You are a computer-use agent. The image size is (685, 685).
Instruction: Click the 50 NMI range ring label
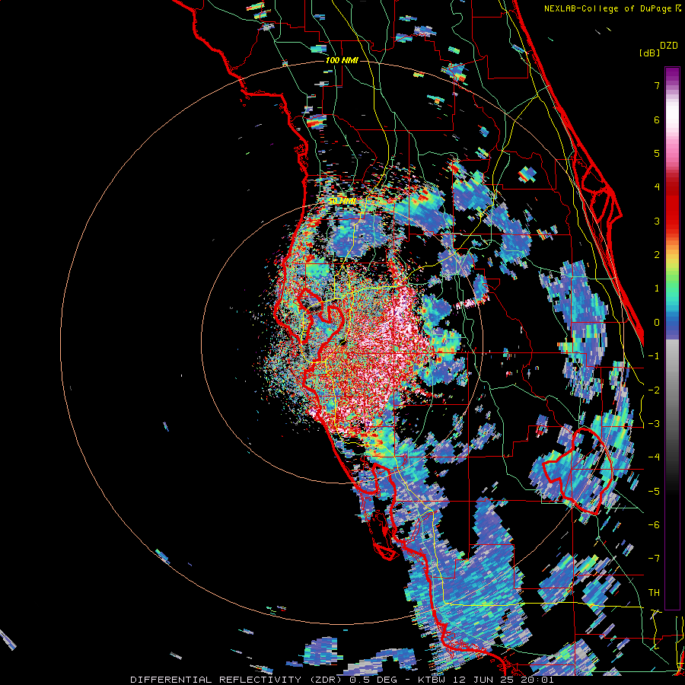coord(342,202)
